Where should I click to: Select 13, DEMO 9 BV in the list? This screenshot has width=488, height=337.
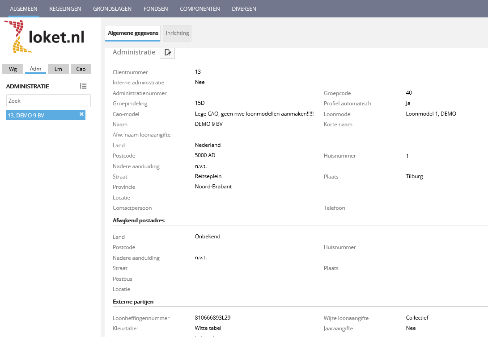(40, 116)
